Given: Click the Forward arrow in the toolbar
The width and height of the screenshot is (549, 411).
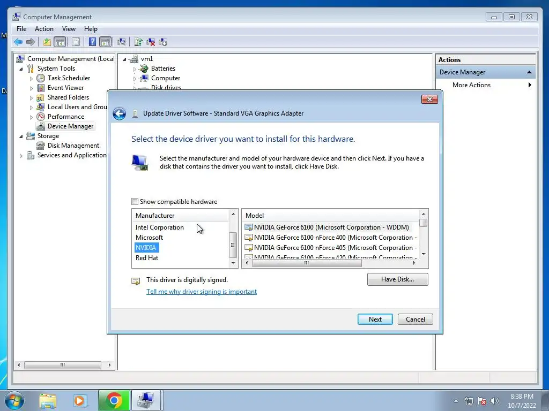Looking at the screenshot, I should click(x=31, y=42).
